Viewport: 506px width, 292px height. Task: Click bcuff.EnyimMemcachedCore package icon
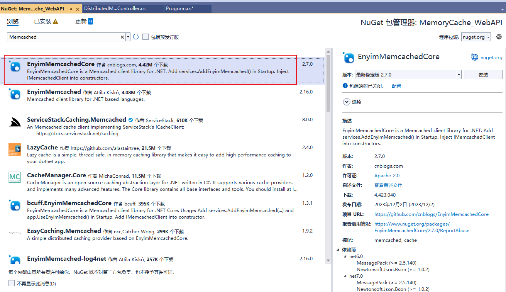coord(15,205)
